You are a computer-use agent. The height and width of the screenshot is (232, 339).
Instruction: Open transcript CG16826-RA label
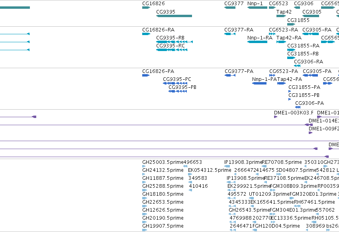click(158, 29)
